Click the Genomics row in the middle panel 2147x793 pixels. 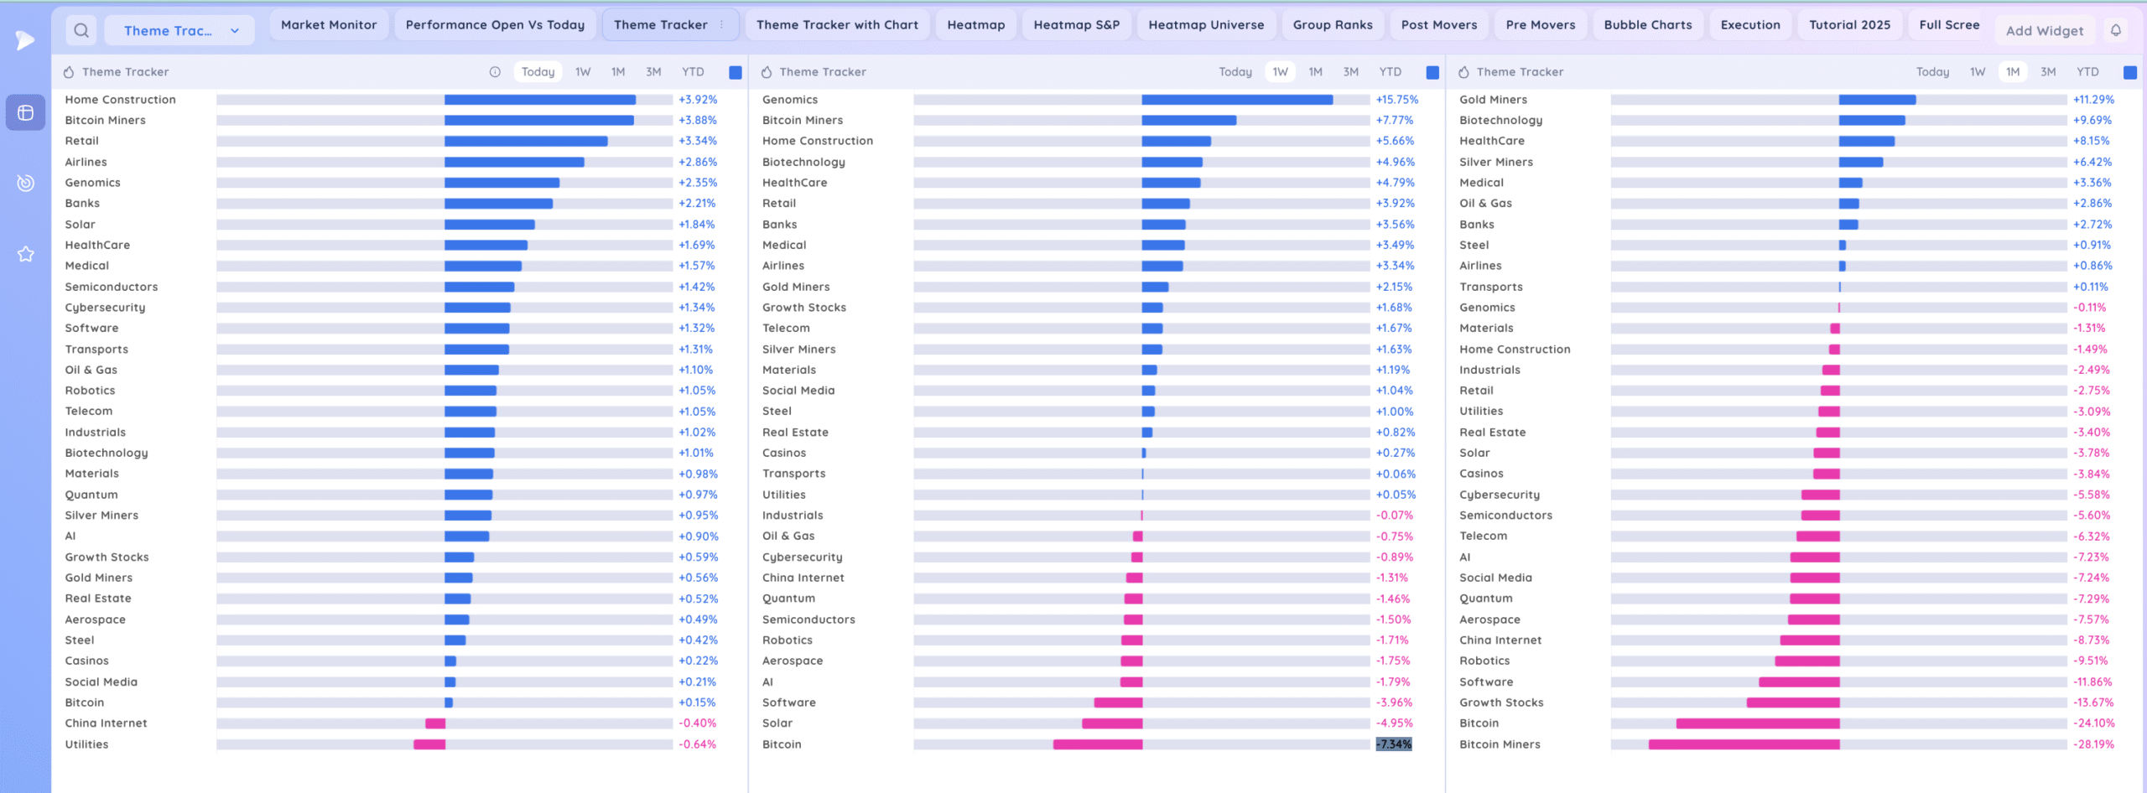790,100
